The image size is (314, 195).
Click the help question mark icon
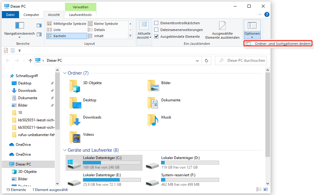(x=267, y=14)
